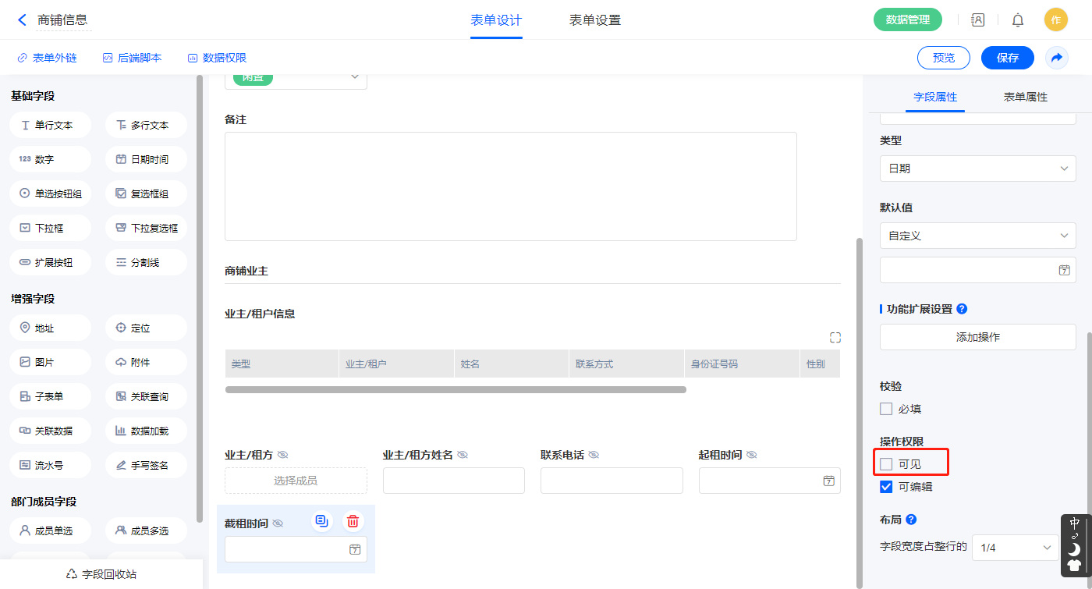Switch to the 表单设置 tab
This screenshot has height=589, width=1092.
[x=594, y=20]
